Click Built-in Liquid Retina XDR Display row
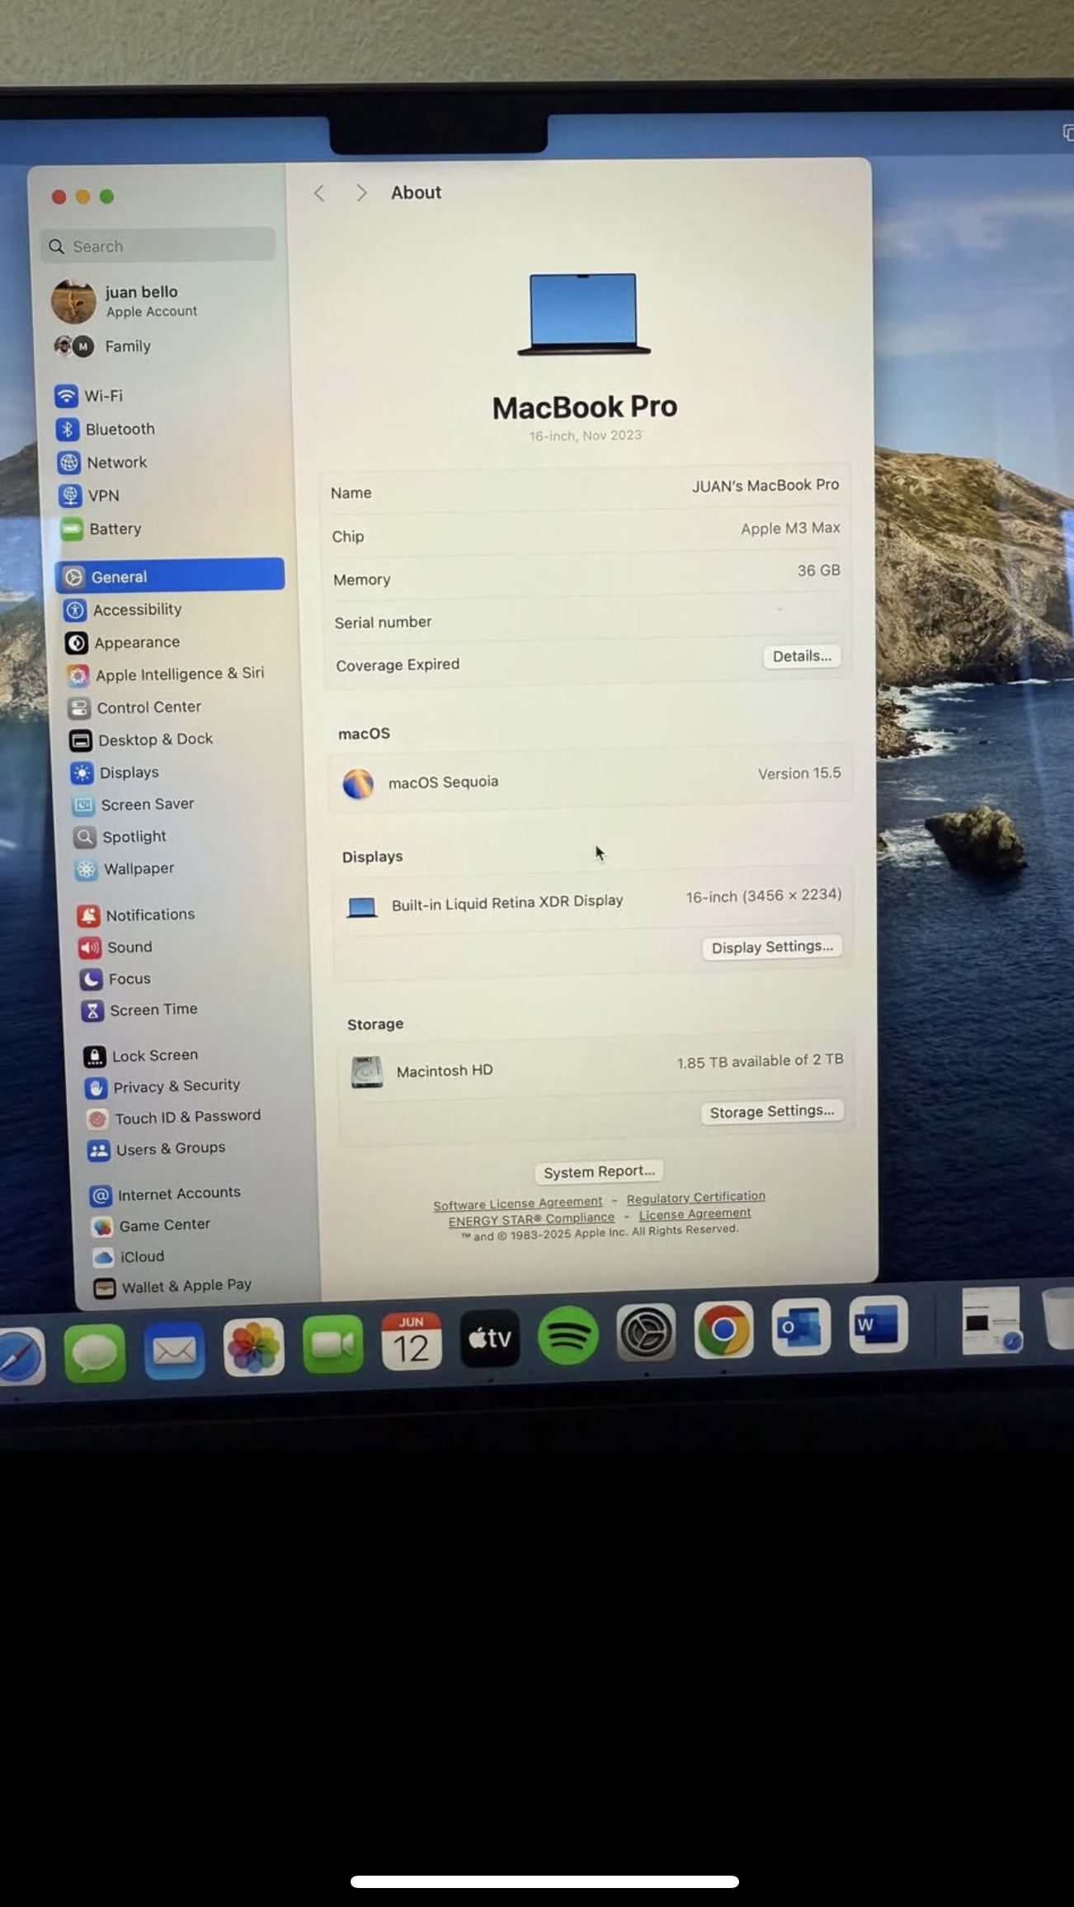Screen dimensions: 1074x1907 (x=592, y=901)
